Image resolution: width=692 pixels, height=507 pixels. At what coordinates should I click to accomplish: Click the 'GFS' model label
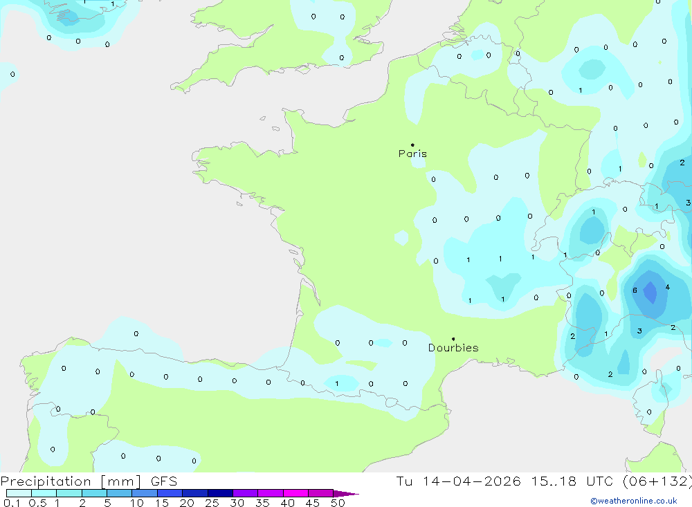164,481
